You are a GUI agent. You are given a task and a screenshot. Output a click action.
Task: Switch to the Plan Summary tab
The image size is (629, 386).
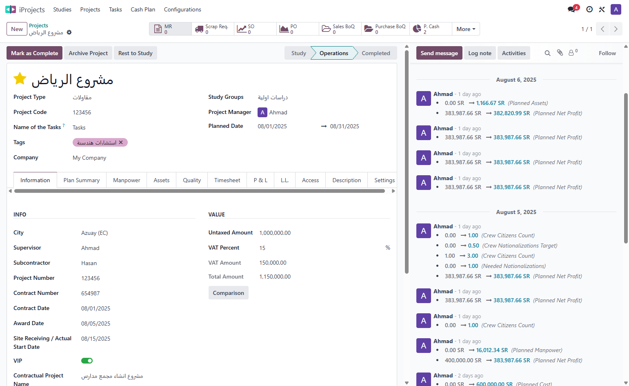tap(82, 180)
